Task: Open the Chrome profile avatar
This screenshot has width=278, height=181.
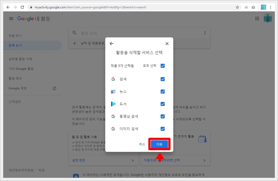Action: click(x=263, y=7)
